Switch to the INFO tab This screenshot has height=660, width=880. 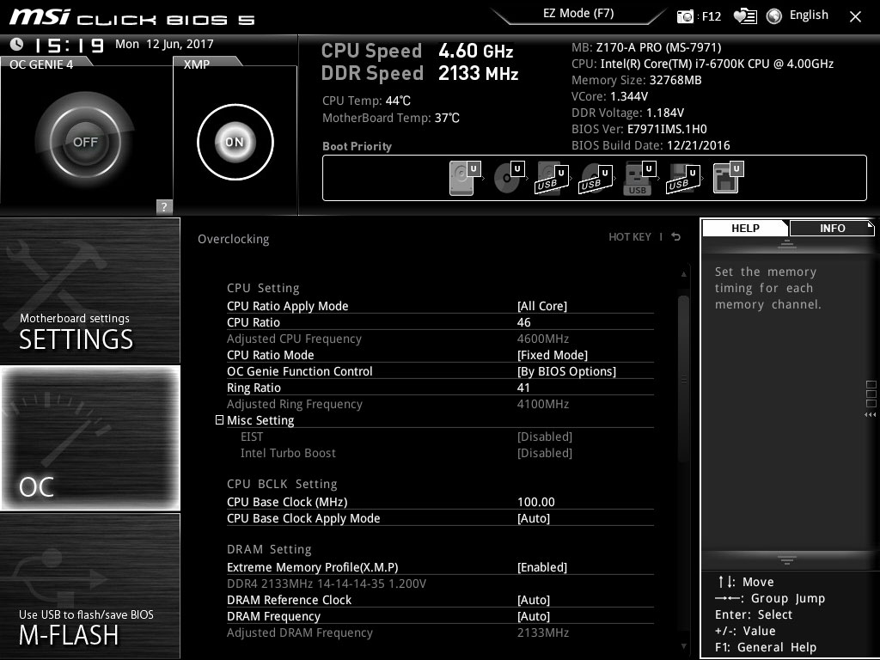pyautogui.click(x=832, y=228)
